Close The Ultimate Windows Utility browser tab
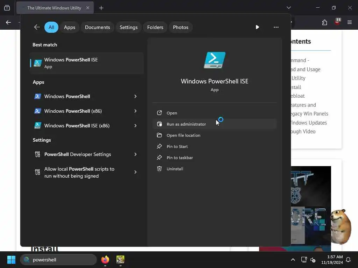 point(88,8)
